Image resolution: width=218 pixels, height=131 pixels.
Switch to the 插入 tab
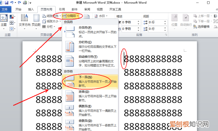(x=31, y=9)
